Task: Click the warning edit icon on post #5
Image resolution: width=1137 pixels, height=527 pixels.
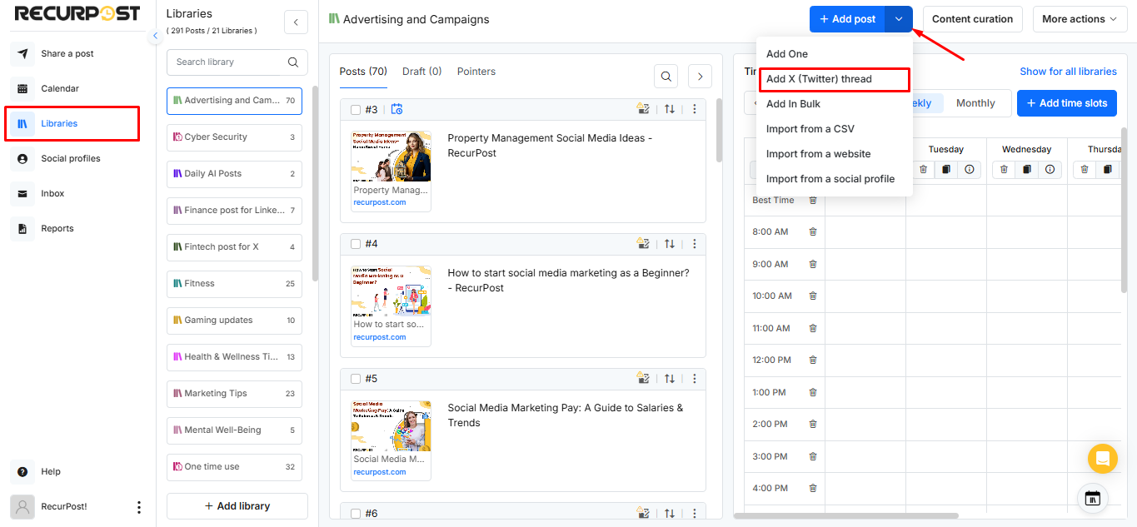Action: 643,379
